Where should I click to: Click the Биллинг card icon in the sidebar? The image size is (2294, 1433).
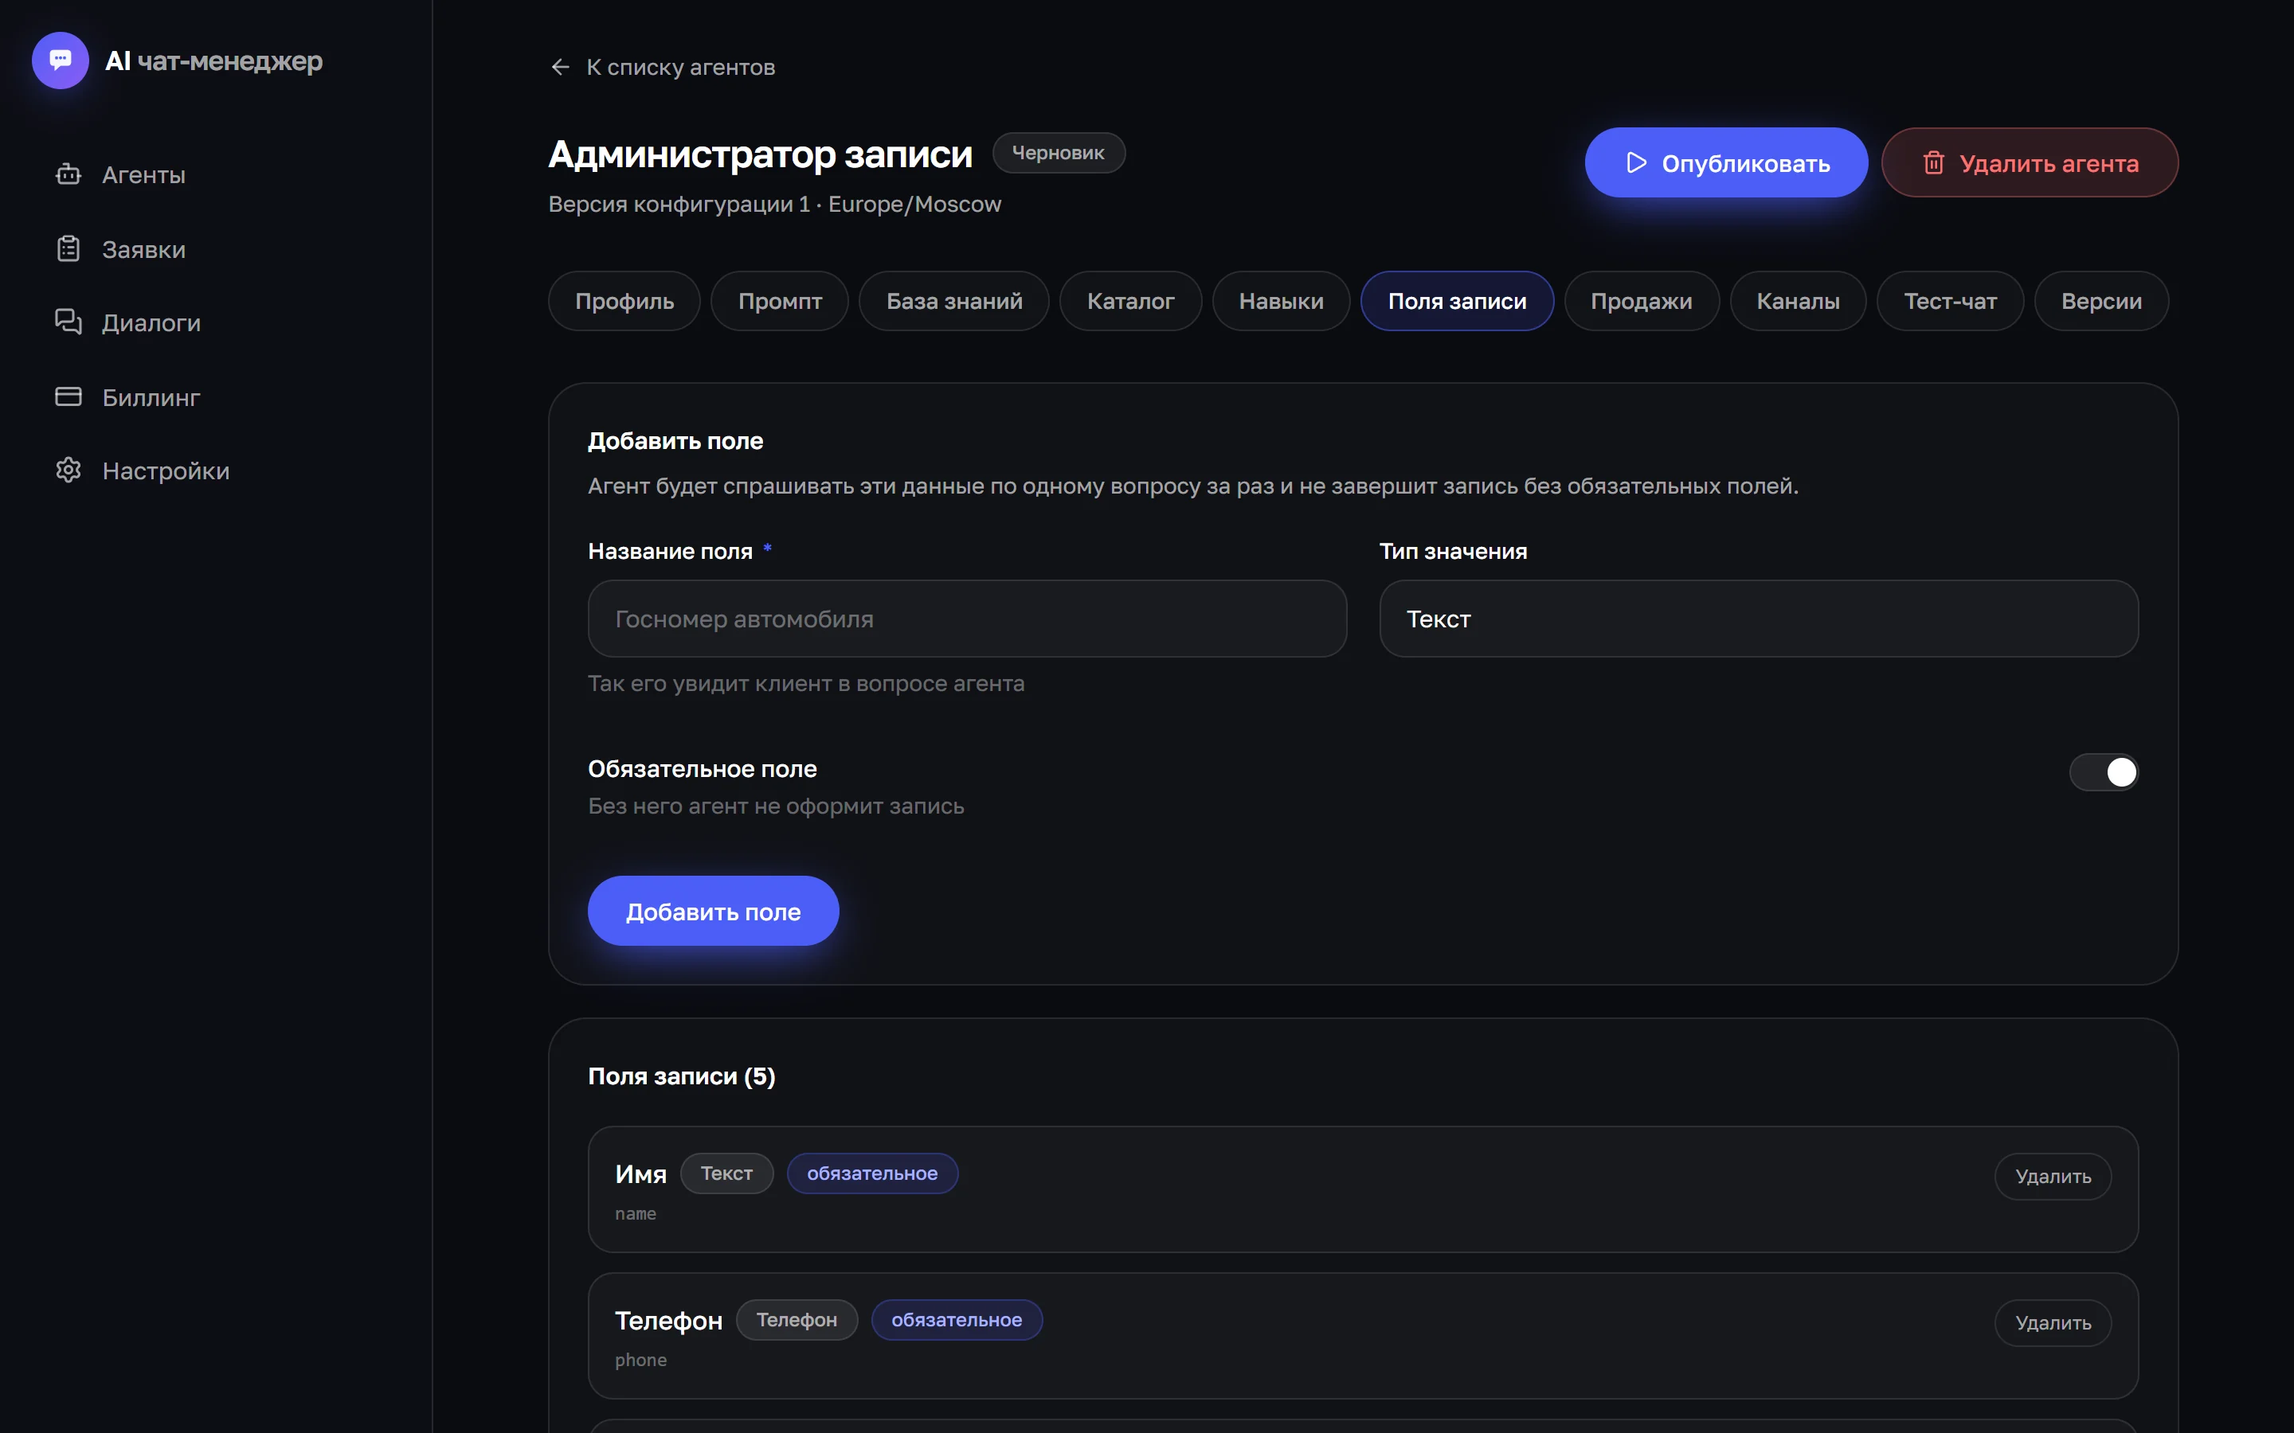(x=69, y=396)
